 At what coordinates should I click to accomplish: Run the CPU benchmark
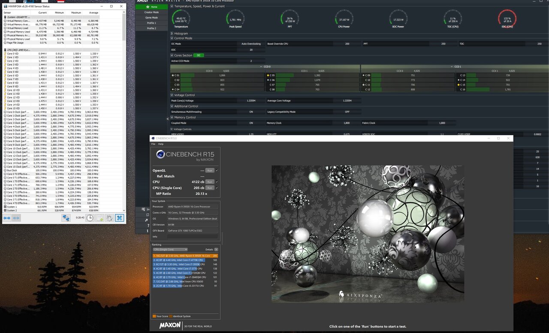209,182
